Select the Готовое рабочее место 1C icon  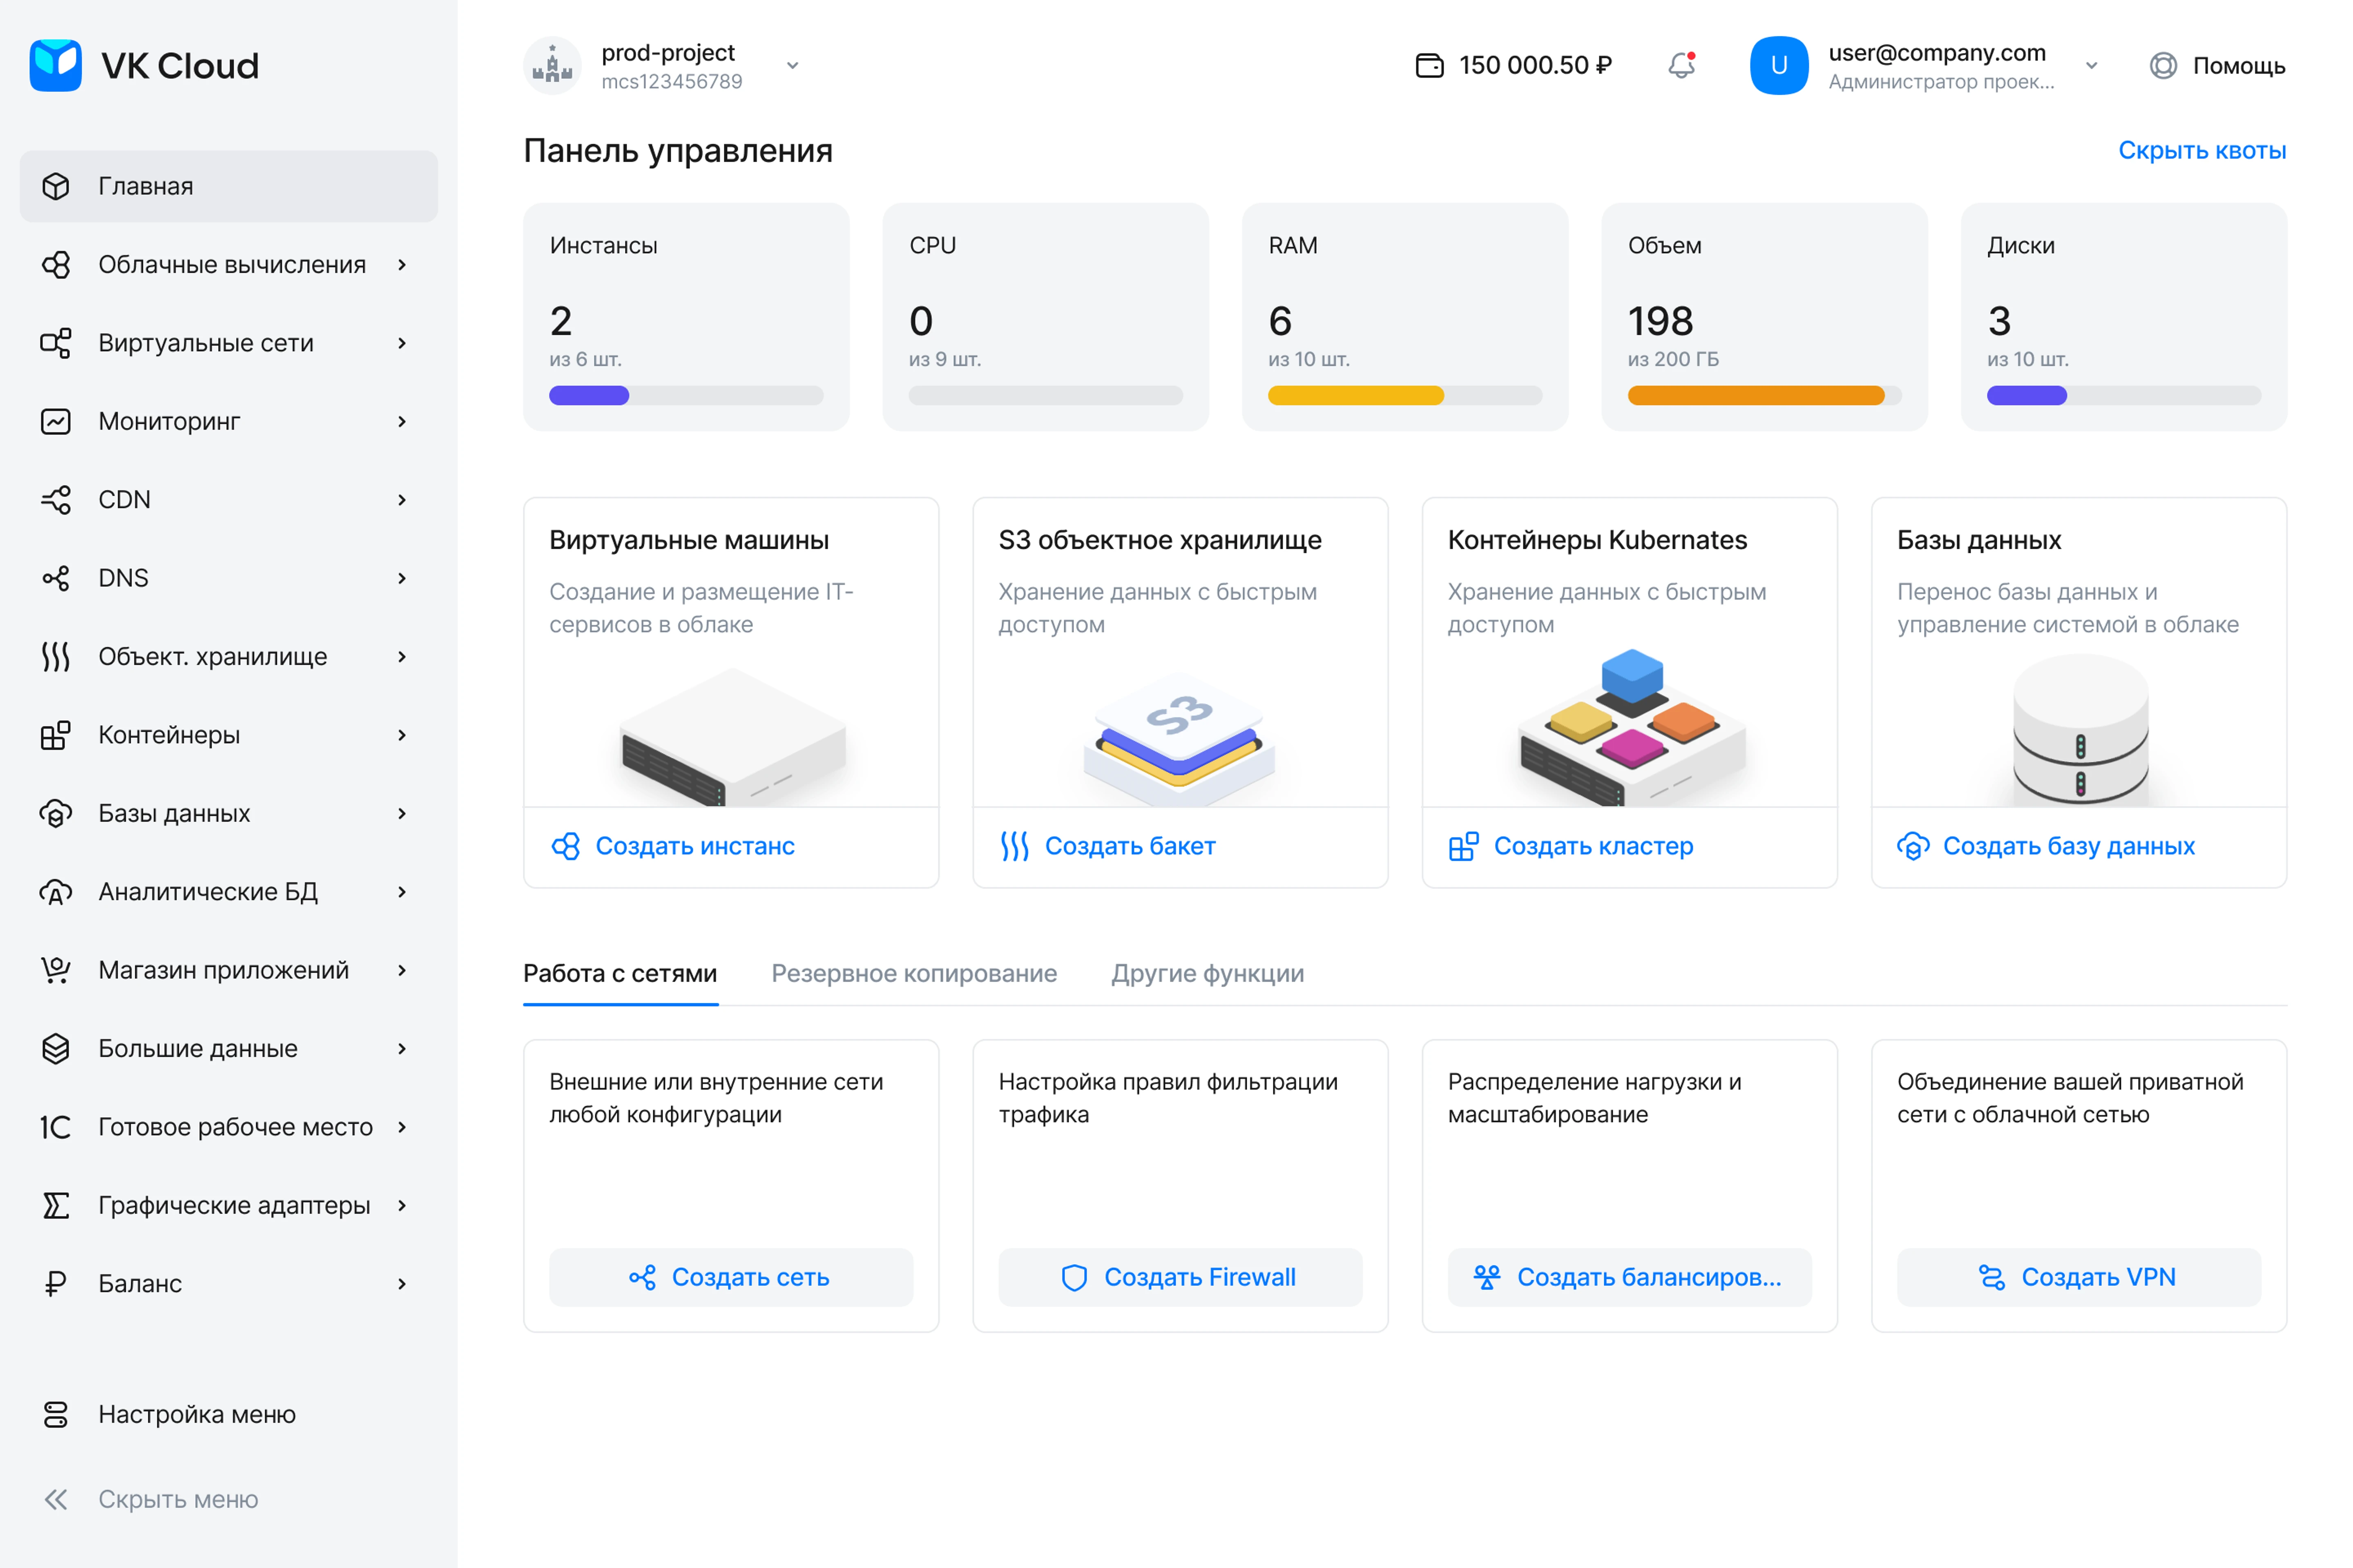(56, 1127)
